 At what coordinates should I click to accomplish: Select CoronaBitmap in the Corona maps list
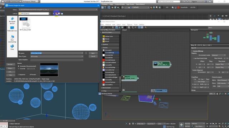pos(111,53)
